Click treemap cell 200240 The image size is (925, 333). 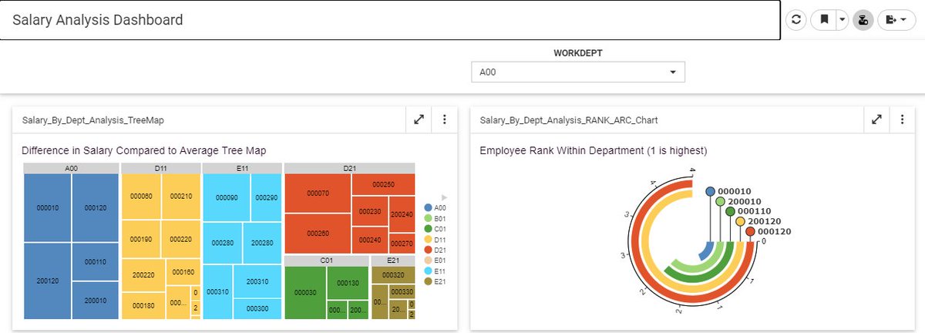pyautogui.click(x=403, y=215)
